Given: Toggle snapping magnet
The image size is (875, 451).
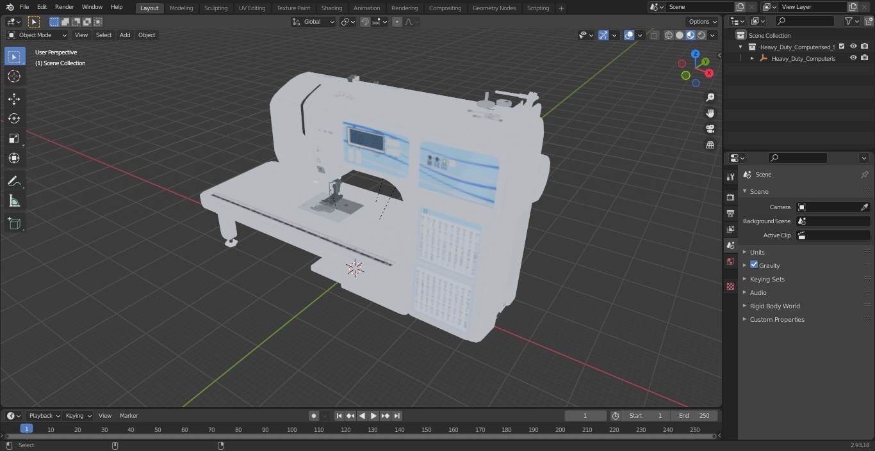Looking at the screenshot, I should (364, 22).
